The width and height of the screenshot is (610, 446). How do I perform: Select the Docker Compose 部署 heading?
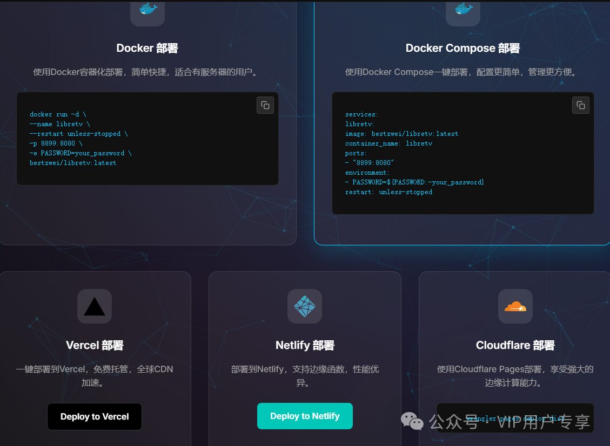(x=463, y=48)
